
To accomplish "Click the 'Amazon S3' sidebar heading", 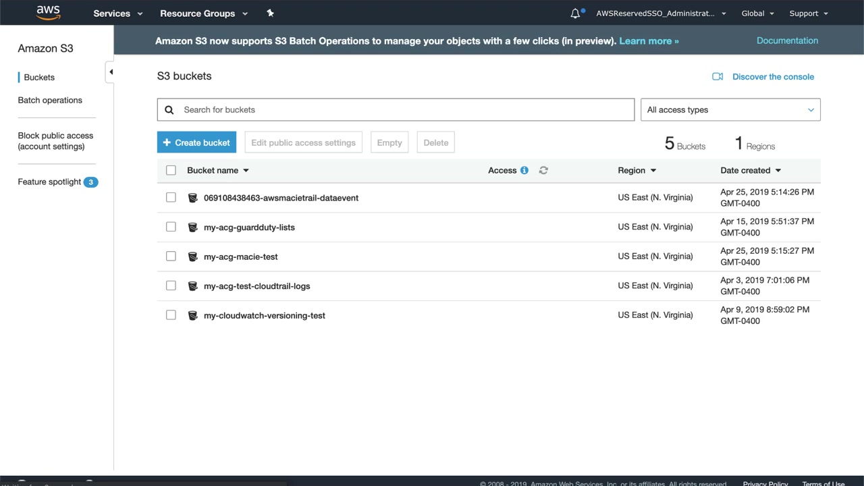I will (x=45, y=49).
